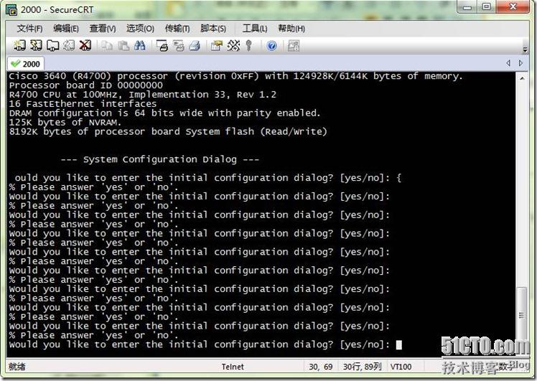Open the 选项(O) menu
537x381 pixels.
[140, 29]
